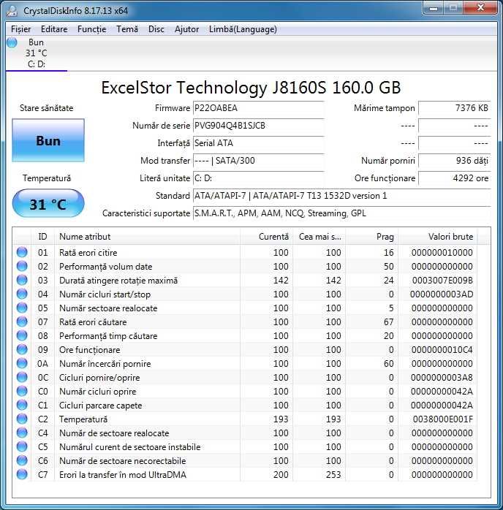The height and width of the screenshot is (510, 503).
Task: Click raw value 0038000E001F
Action: point(443,419)
